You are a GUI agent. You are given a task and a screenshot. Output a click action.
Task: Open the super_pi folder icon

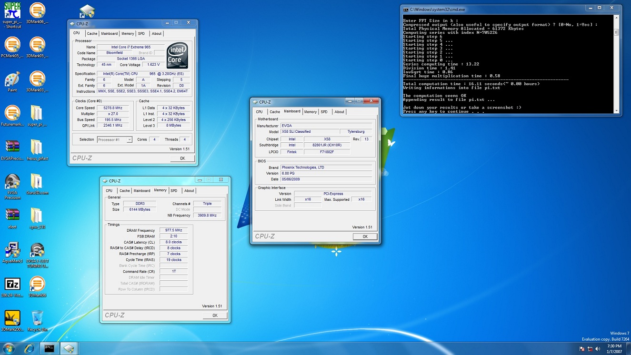click(x=37, y=116)
